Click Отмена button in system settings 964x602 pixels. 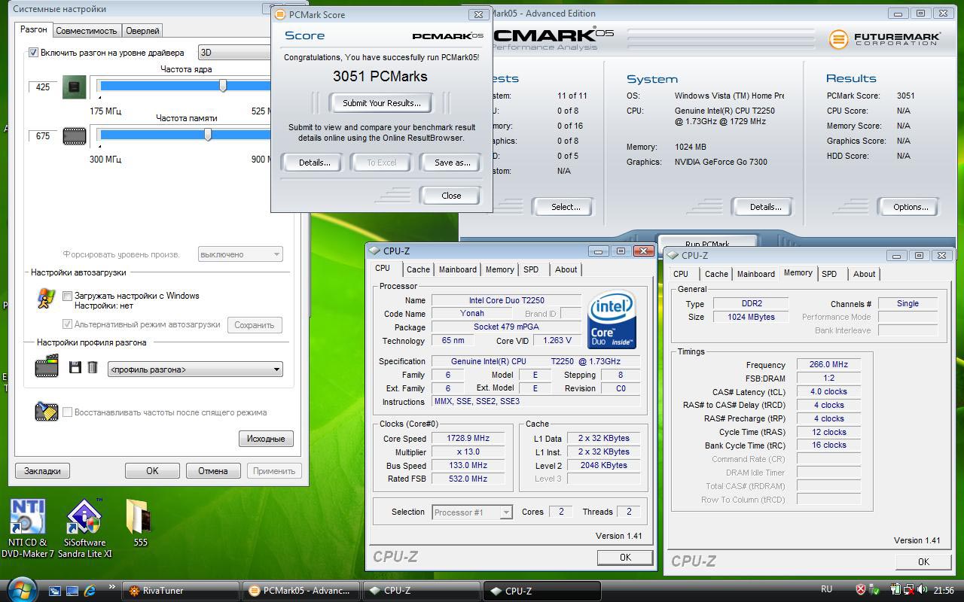(x=212, y=471)
